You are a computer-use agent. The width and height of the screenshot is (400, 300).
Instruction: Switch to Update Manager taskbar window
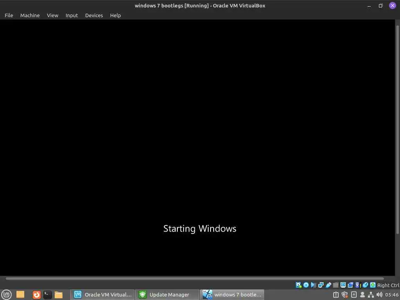[167, 295]
